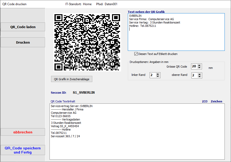Increase Grösse QR Code value
Screen dimensions: 231x162
[x=199, y=65]
